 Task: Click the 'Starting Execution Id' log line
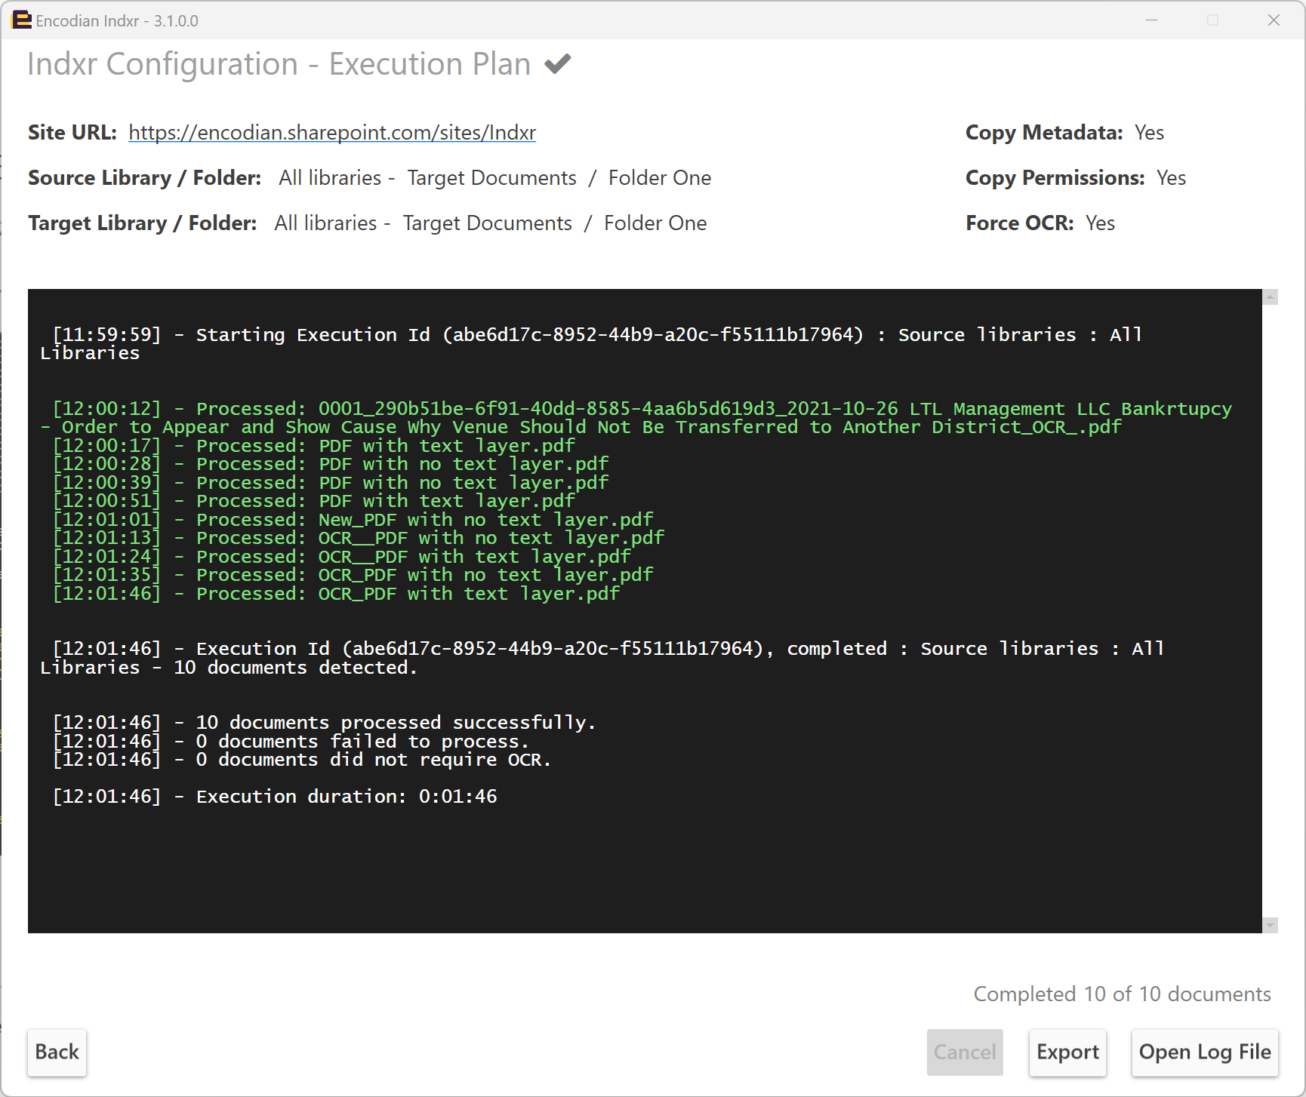(x=591, y=344)
